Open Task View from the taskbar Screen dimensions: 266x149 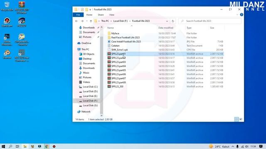pyautogui.click(x=17, y=147)
